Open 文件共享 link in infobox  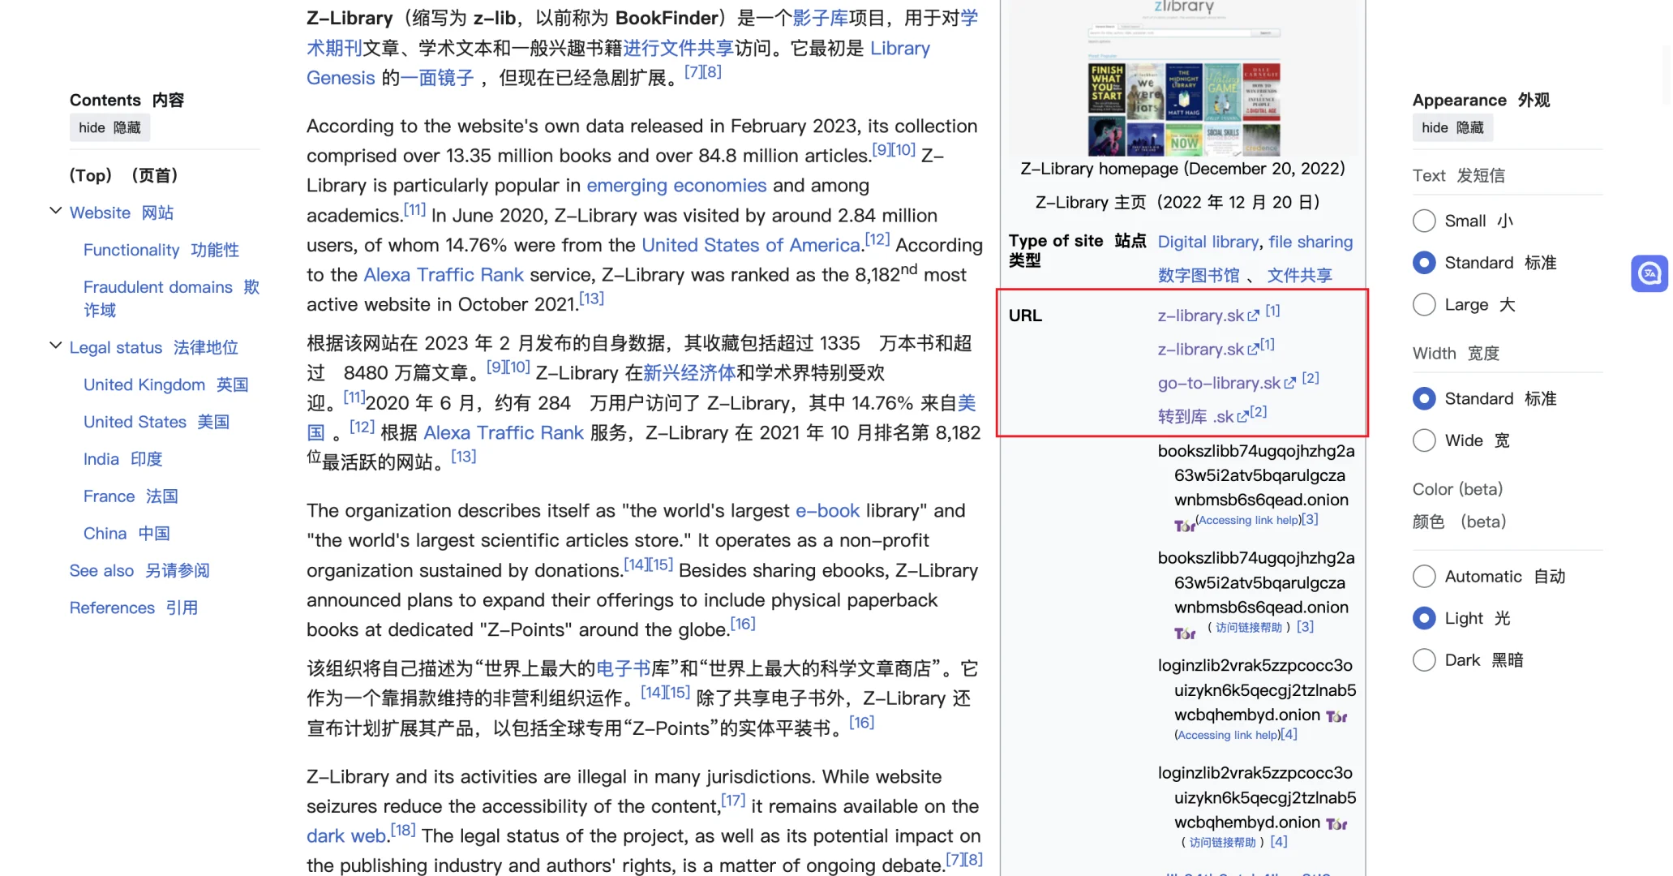pyautogui.click(x=1300, y=276)
